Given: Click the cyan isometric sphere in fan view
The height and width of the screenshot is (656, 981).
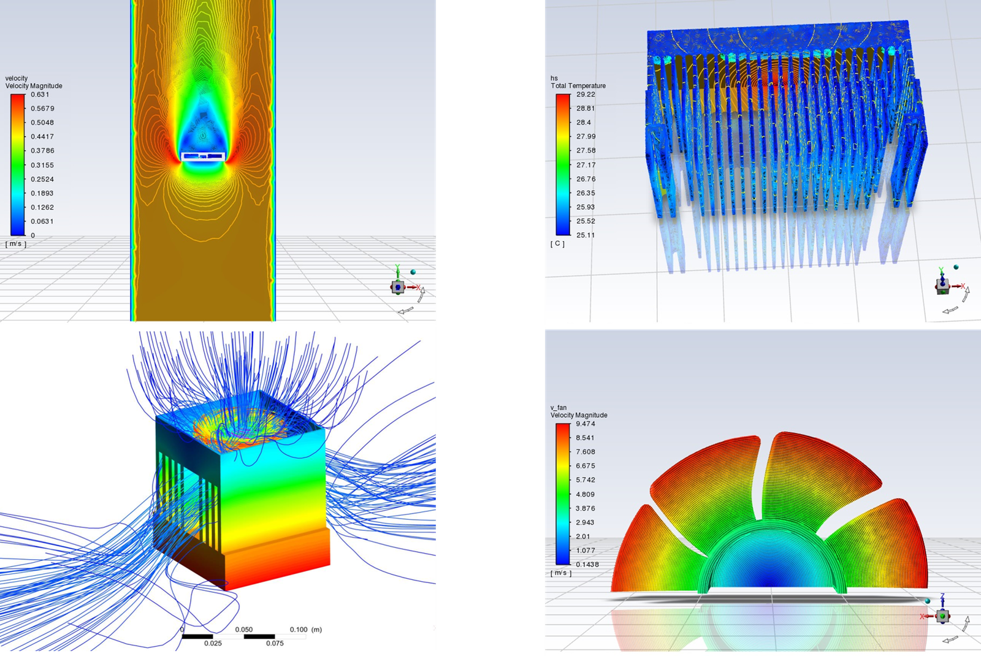Looking at the screenshot, I should tap(928, 601).
